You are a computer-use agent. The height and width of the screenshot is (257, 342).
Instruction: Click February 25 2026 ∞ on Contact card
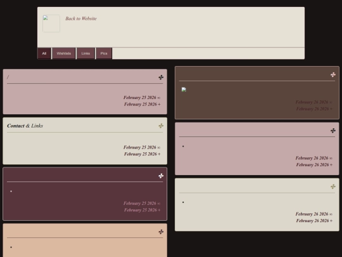click(142, 147)
